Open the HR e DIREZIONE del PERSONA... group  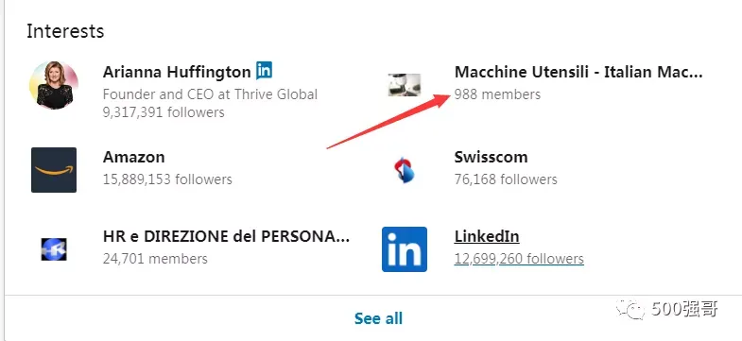(x=226, y=236)
